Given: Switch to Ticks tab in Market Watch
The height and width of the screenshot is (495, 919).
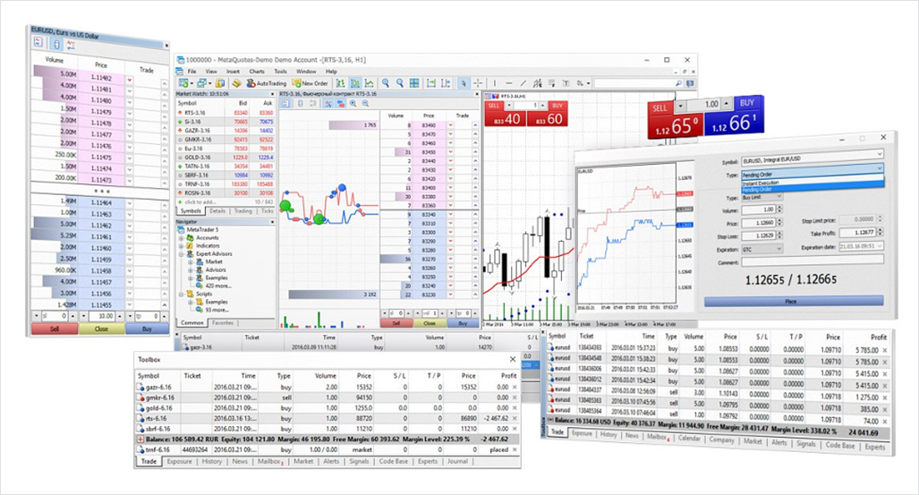Looking at the screenshot, I should point(268,210).
